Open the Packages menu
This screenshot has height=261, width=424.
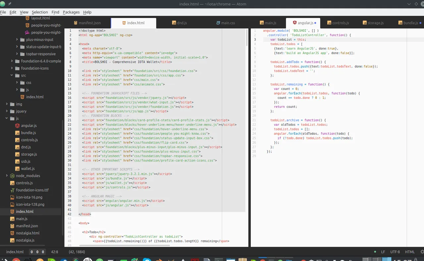coord(71,12)
